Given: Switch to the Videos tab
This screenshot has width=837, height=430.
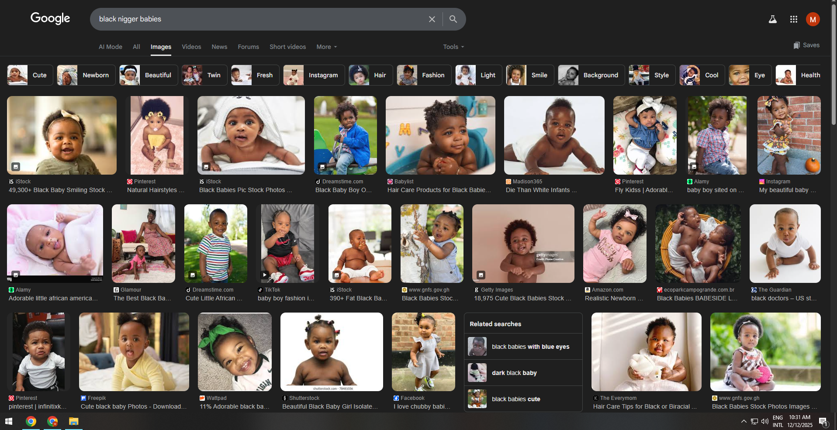Looking at the screenshot, I should coord(191,47).
